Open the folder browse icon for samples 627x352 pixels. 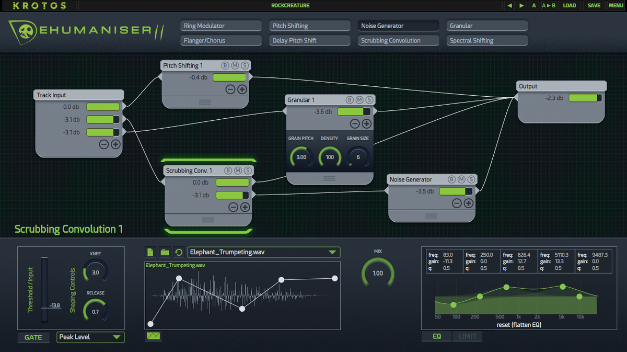click(x=165, y=252)
